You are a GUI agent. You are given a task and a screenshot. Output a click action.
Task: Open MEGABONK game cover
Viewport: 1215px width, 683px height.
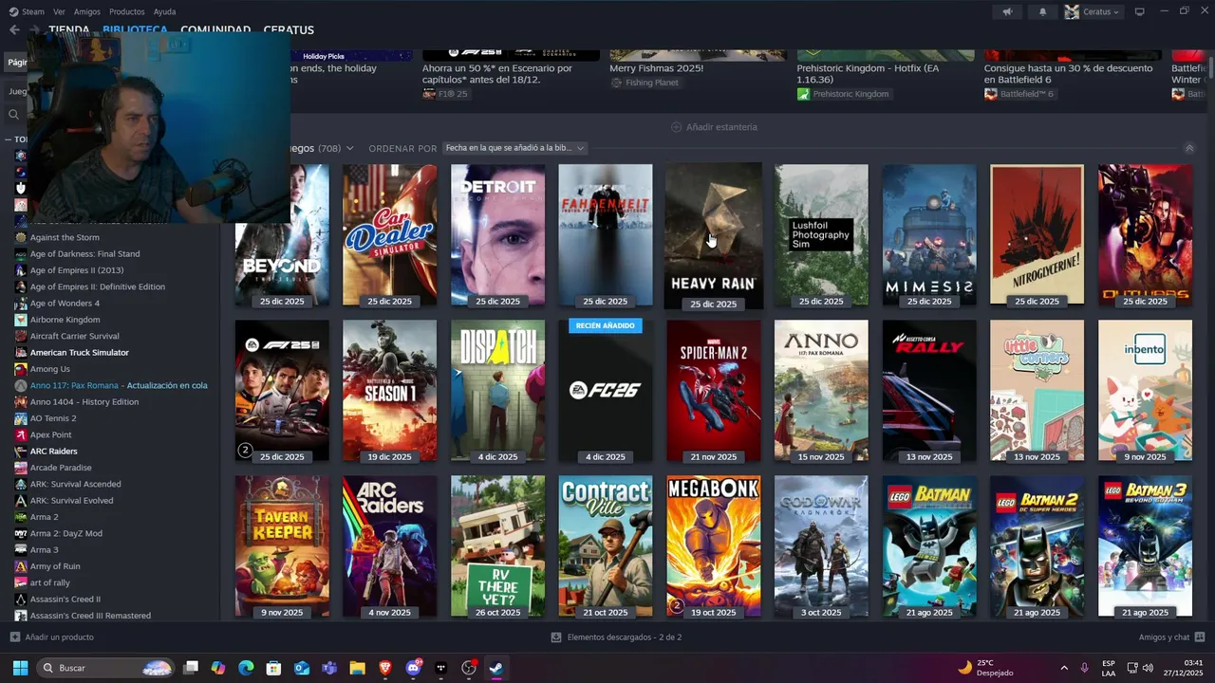click(x=713, y=546)
